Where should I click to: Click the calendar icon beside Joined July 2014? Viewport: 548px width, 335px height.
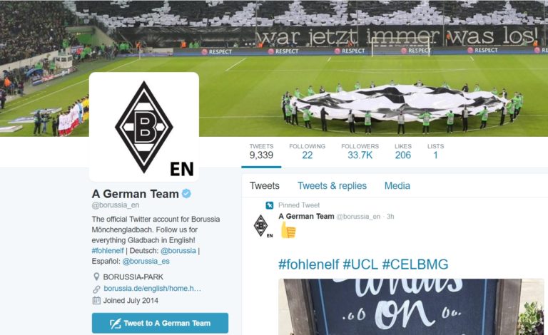(x=96, y=301)
